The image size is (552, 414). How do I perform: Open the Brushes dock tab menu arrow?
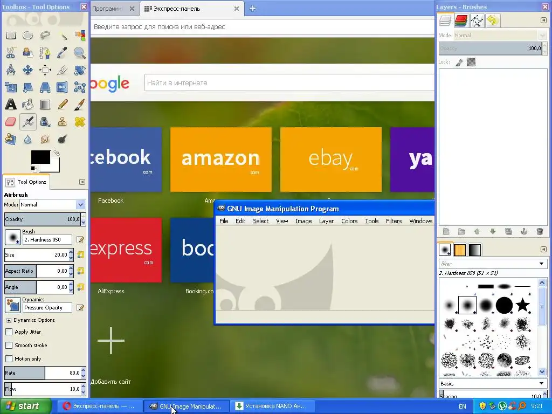(543, 249)
